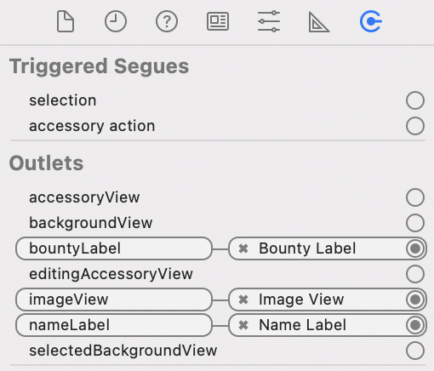Remove the Image View connection
Screen dimensions: 434x371
click(x=243, y=300)
